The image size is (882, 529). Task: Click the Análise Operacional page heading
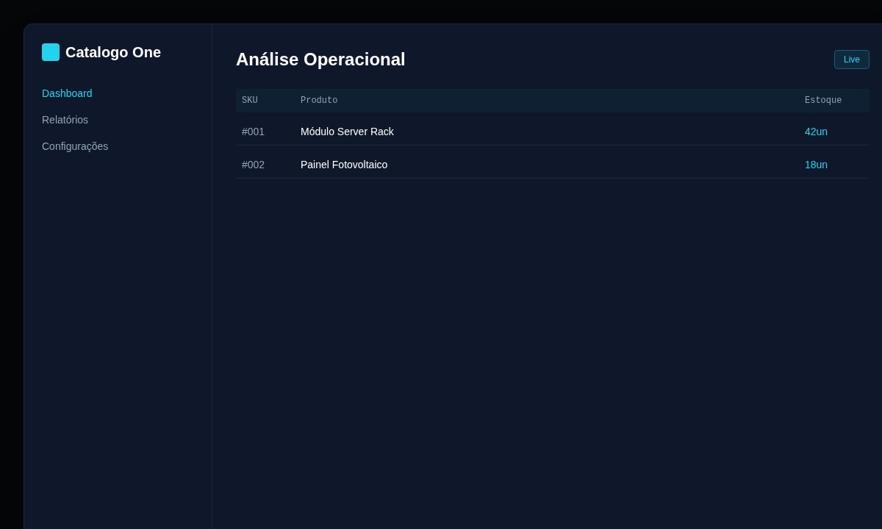pyautogui.click(x=320, y=60)
